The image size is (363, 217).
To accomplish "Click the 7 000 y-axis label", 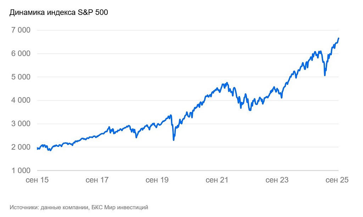I will (x=21, y=30).
